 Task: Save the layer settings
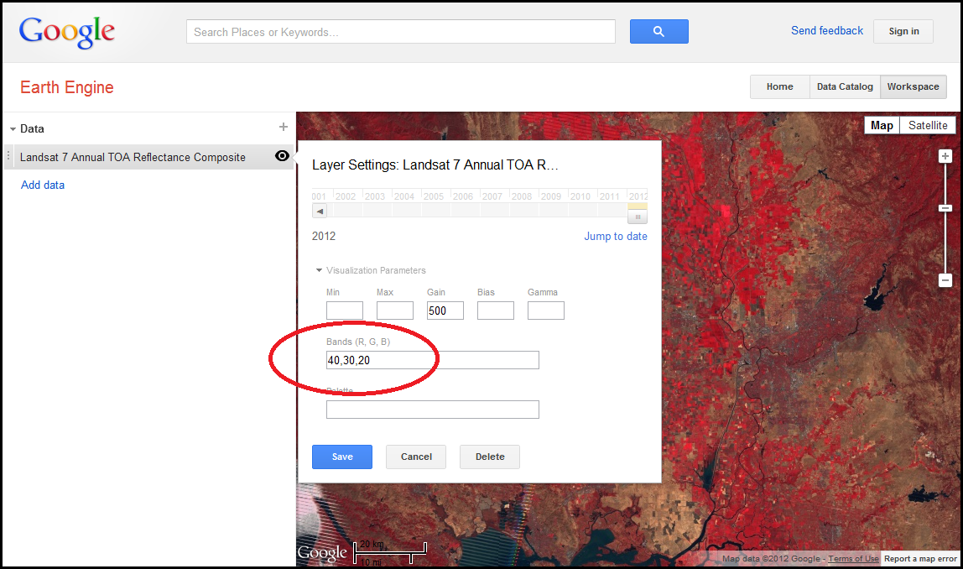point(342,457)
